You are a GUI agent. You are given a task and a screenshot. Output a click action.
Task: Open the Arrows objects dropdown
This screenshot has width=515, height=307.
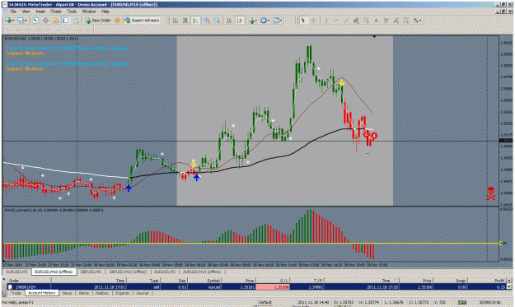click(x=417, y=21)
